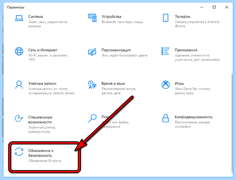Maximize the Параметры window

214,7
